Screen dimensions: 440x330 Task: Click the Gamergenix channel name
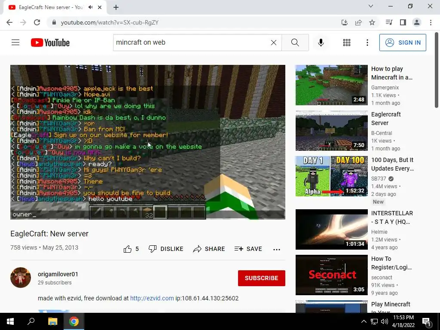point(385,88)
